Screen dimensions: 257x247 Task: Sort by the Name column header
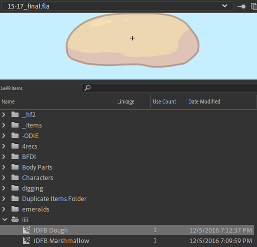57,101
